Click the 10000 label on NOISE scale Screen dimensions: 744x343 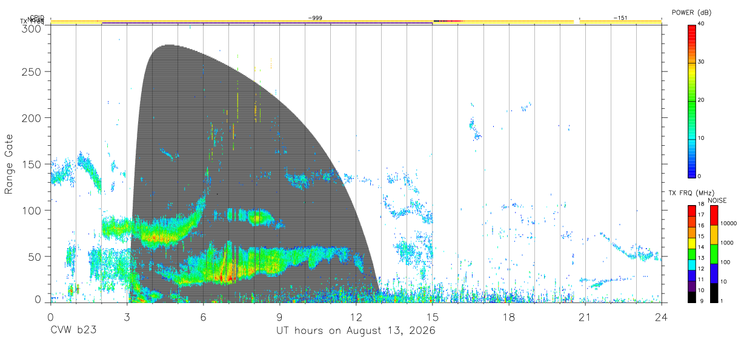tap(728, 224)
